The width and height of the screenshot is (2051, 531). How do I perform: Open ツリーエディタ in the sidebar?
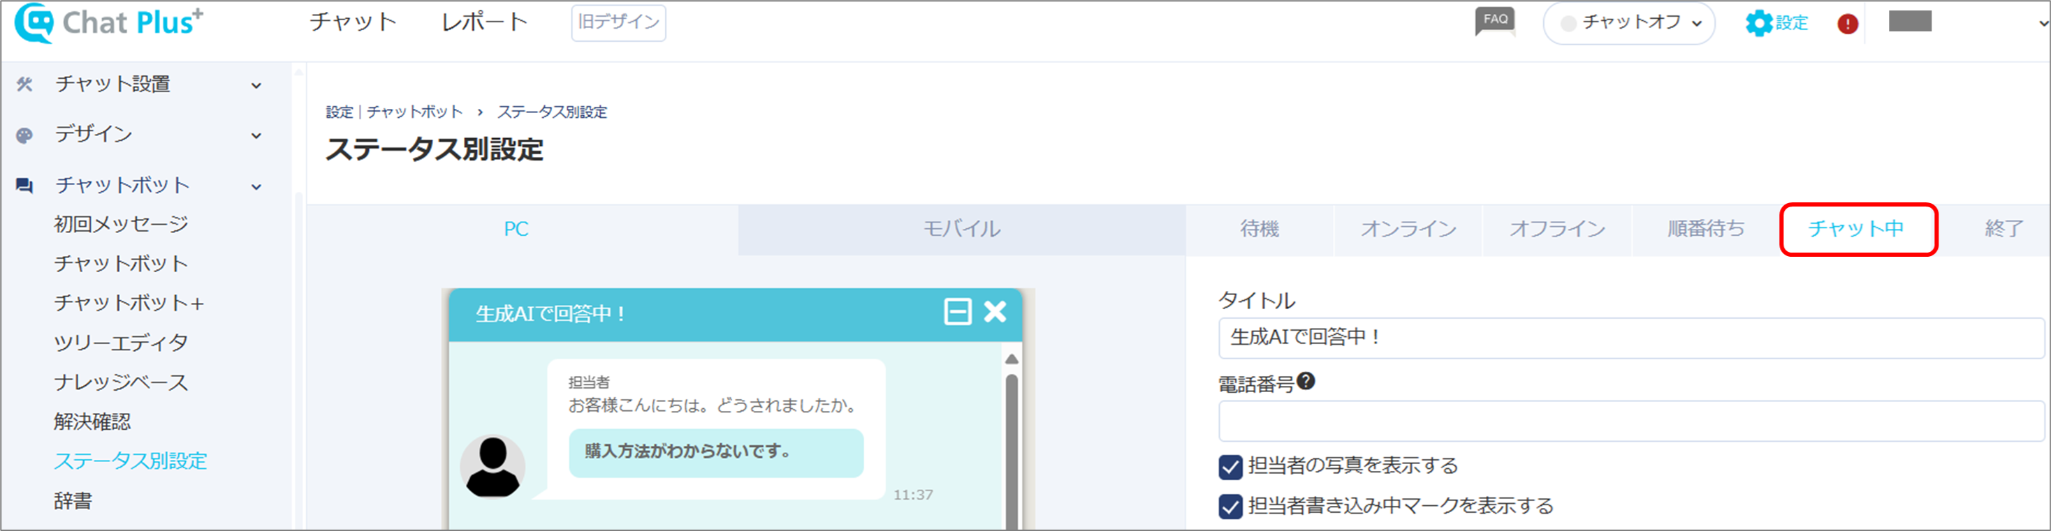[121, 343]
